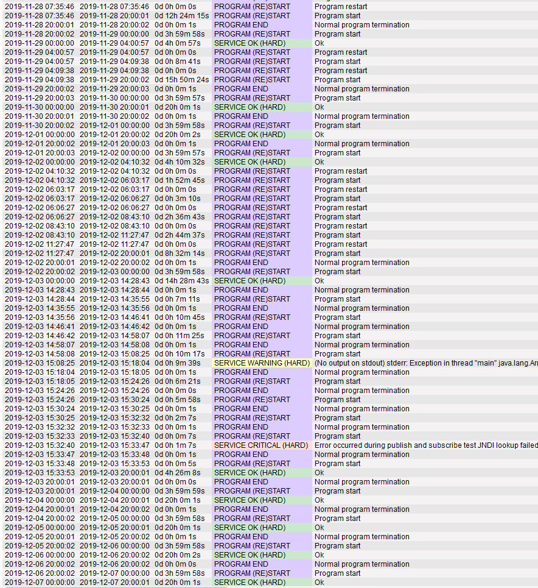Click the duration 0d 2h 44m 37s

click(180, 235)
